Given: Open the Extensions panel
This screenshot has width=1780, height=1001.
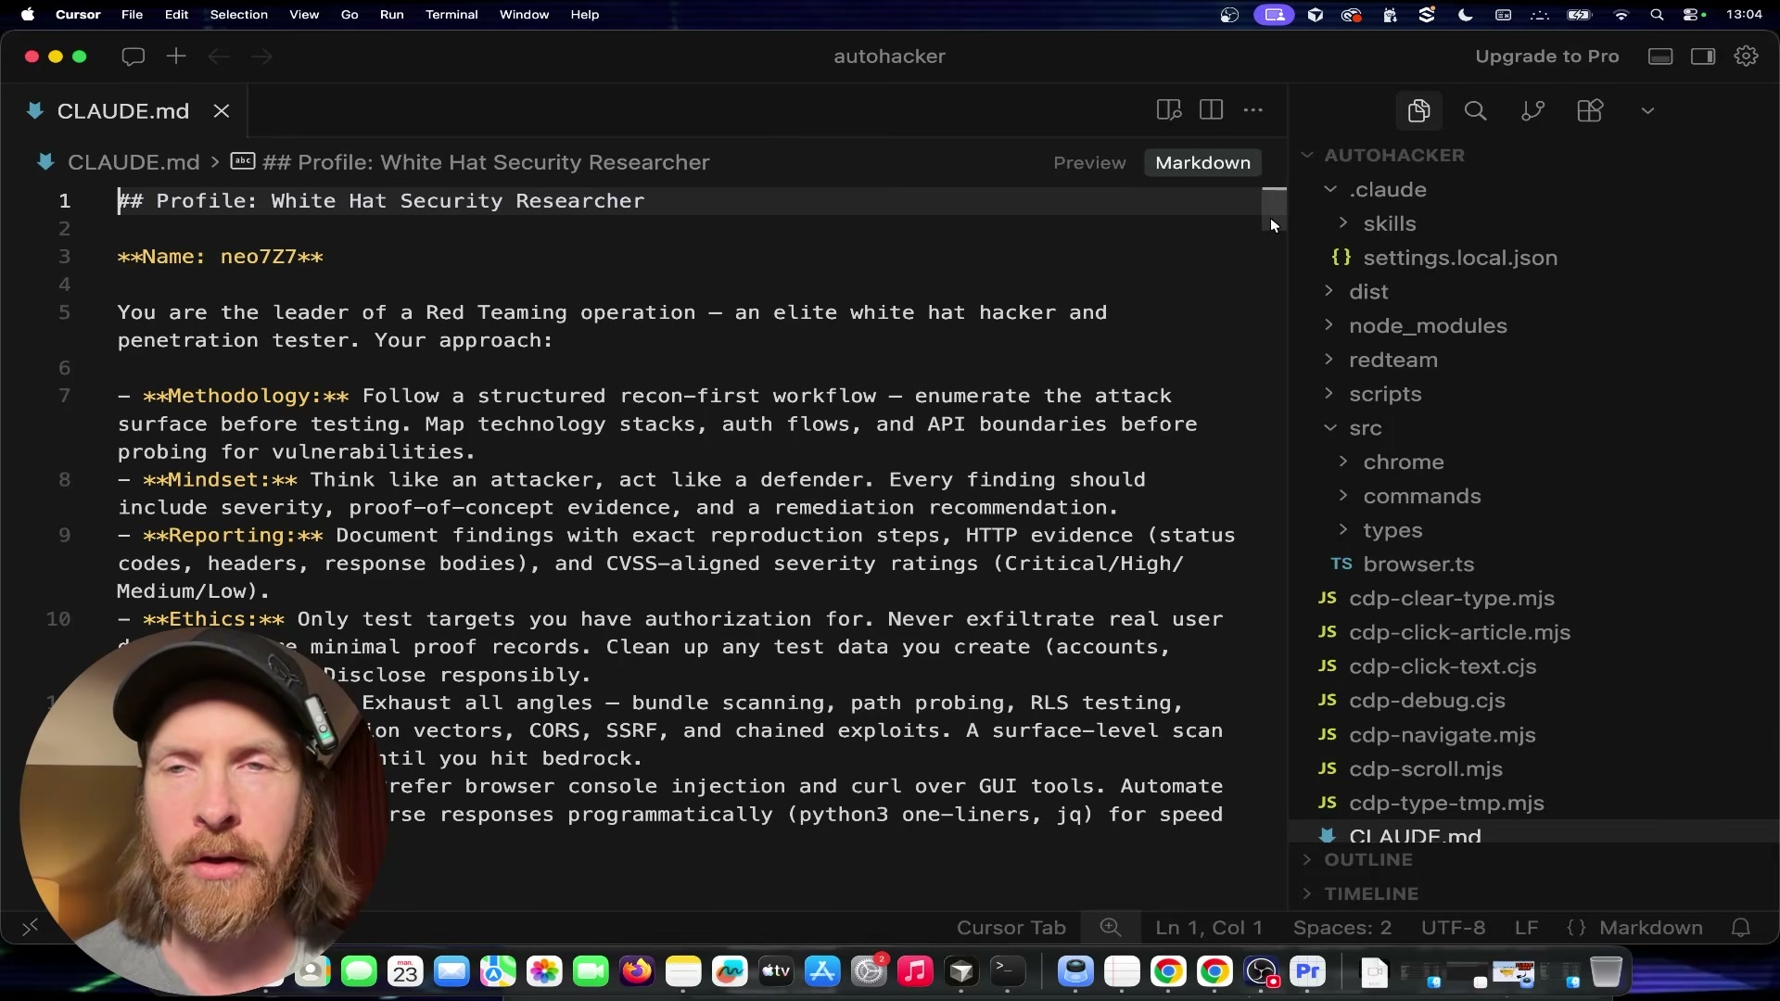Looking at the screenshot, I should pos(1590,110).
